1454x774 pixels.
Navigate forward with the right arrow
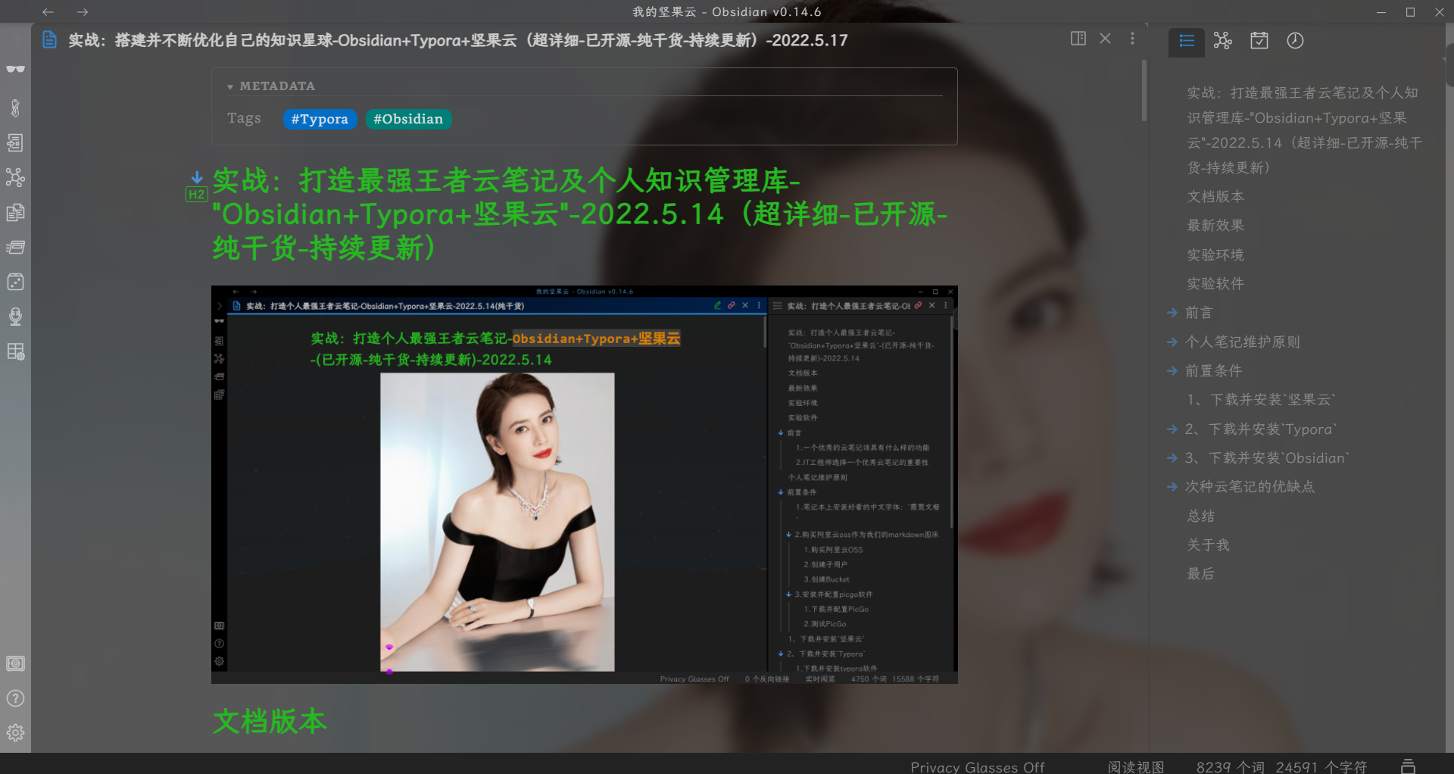[83, 12]
